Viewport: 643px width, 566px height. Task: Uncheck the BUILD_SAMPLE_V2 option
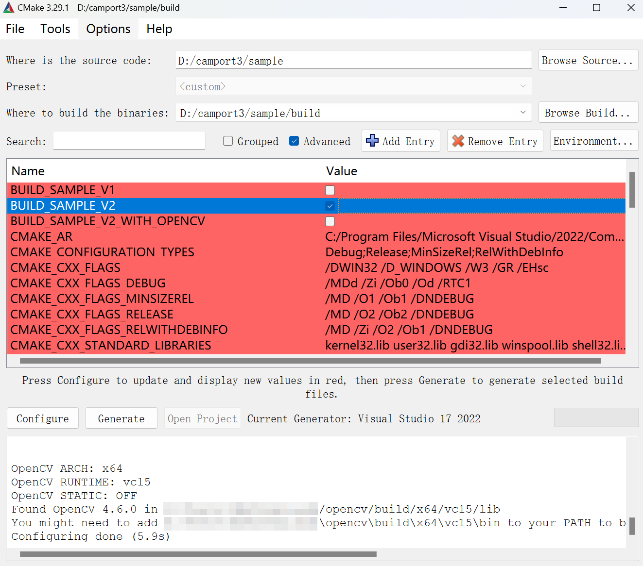(x=330, y=206)
